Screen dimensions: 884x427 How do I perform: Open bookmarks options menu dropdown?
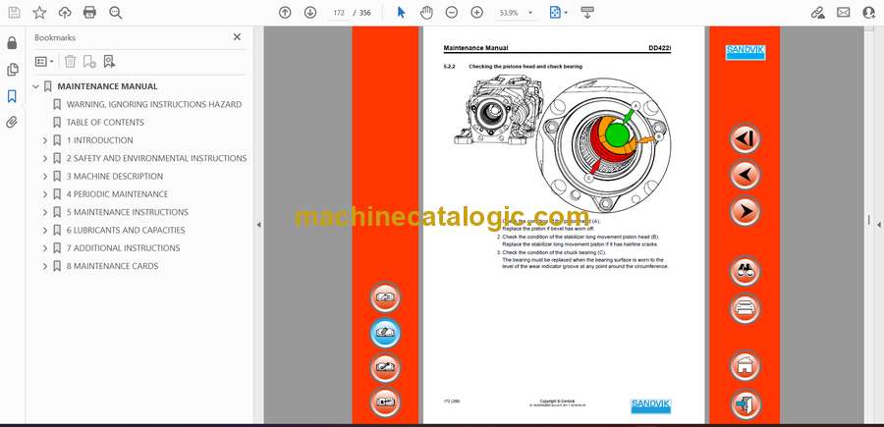[44, 62]
